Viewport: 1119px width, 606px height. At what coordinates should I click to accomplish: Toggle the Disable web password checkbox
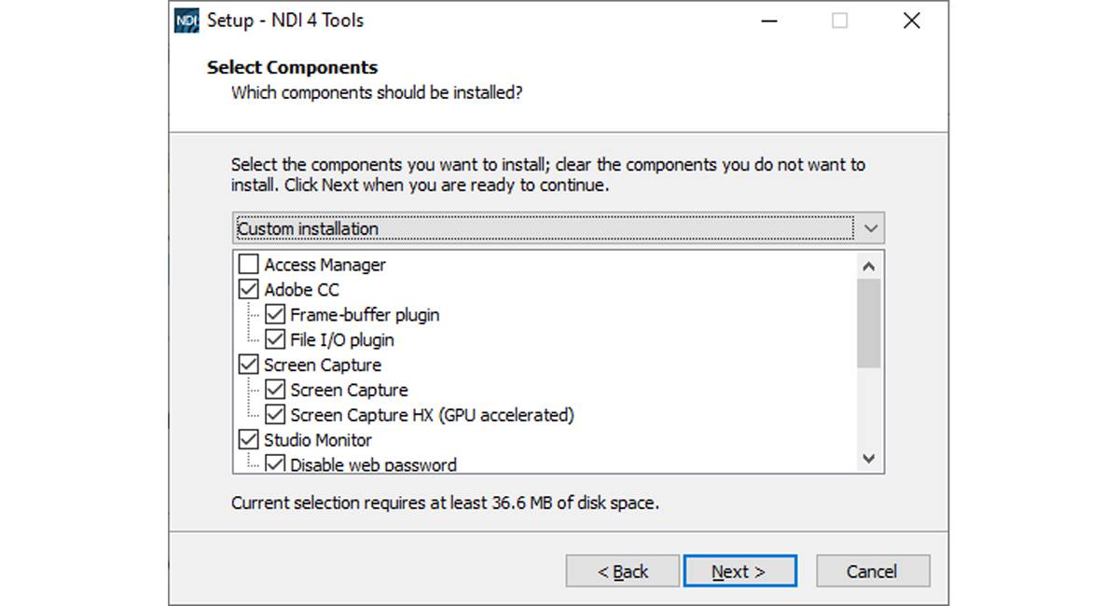click(275, 464)
